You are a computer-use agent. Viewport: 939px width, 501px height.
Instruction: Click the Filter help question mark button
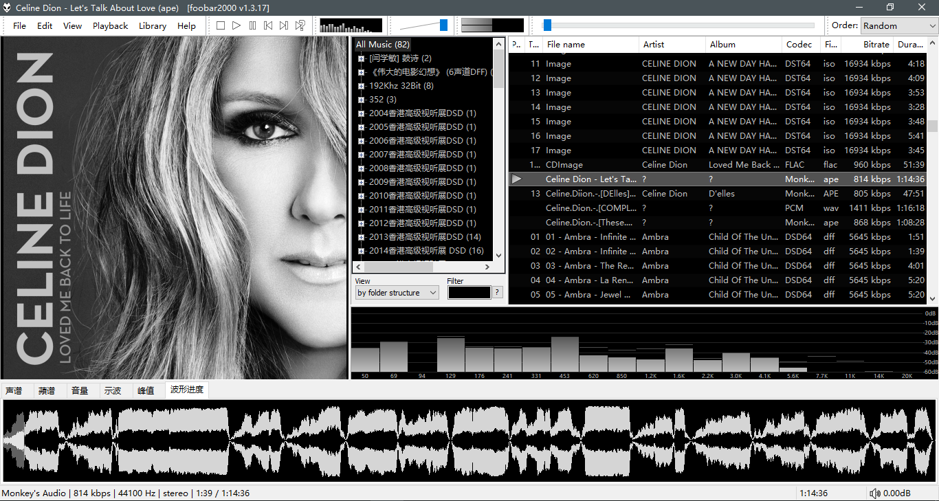[x=498, y=293]
